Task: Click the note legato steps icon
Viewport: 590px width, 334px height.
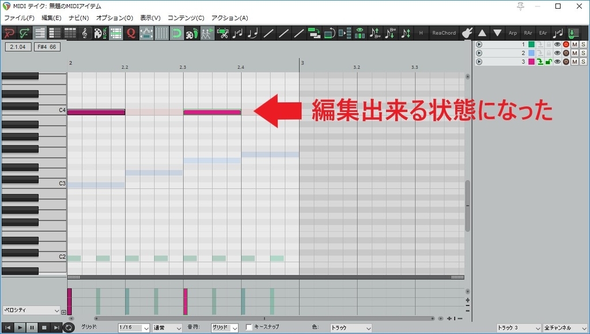Action: [x=238, y=33]
